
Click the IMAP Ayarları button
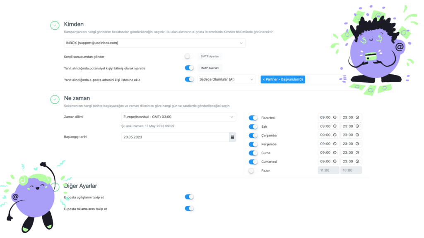(209, 68)
